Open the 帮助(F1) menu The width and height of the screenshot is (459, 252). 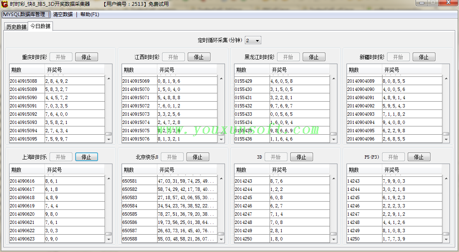tap(90, 14)
